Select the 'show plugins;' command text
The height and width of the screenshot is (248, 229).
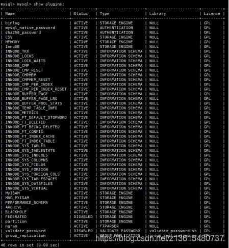49,4
